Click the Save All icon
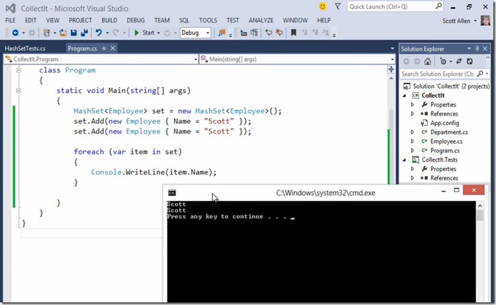Image resolution: width=496 pixels, height=305 pixels. click(84, 32)
